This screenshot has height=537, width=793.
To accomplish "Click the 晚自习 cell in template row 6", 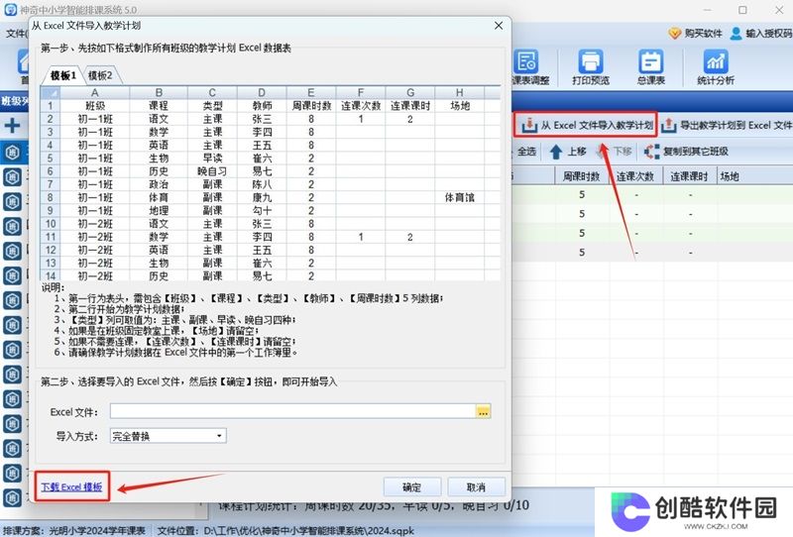I will (212, 171).
